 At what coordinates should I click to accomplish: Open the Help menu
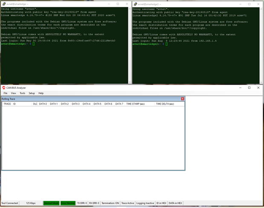coord(41,93)
